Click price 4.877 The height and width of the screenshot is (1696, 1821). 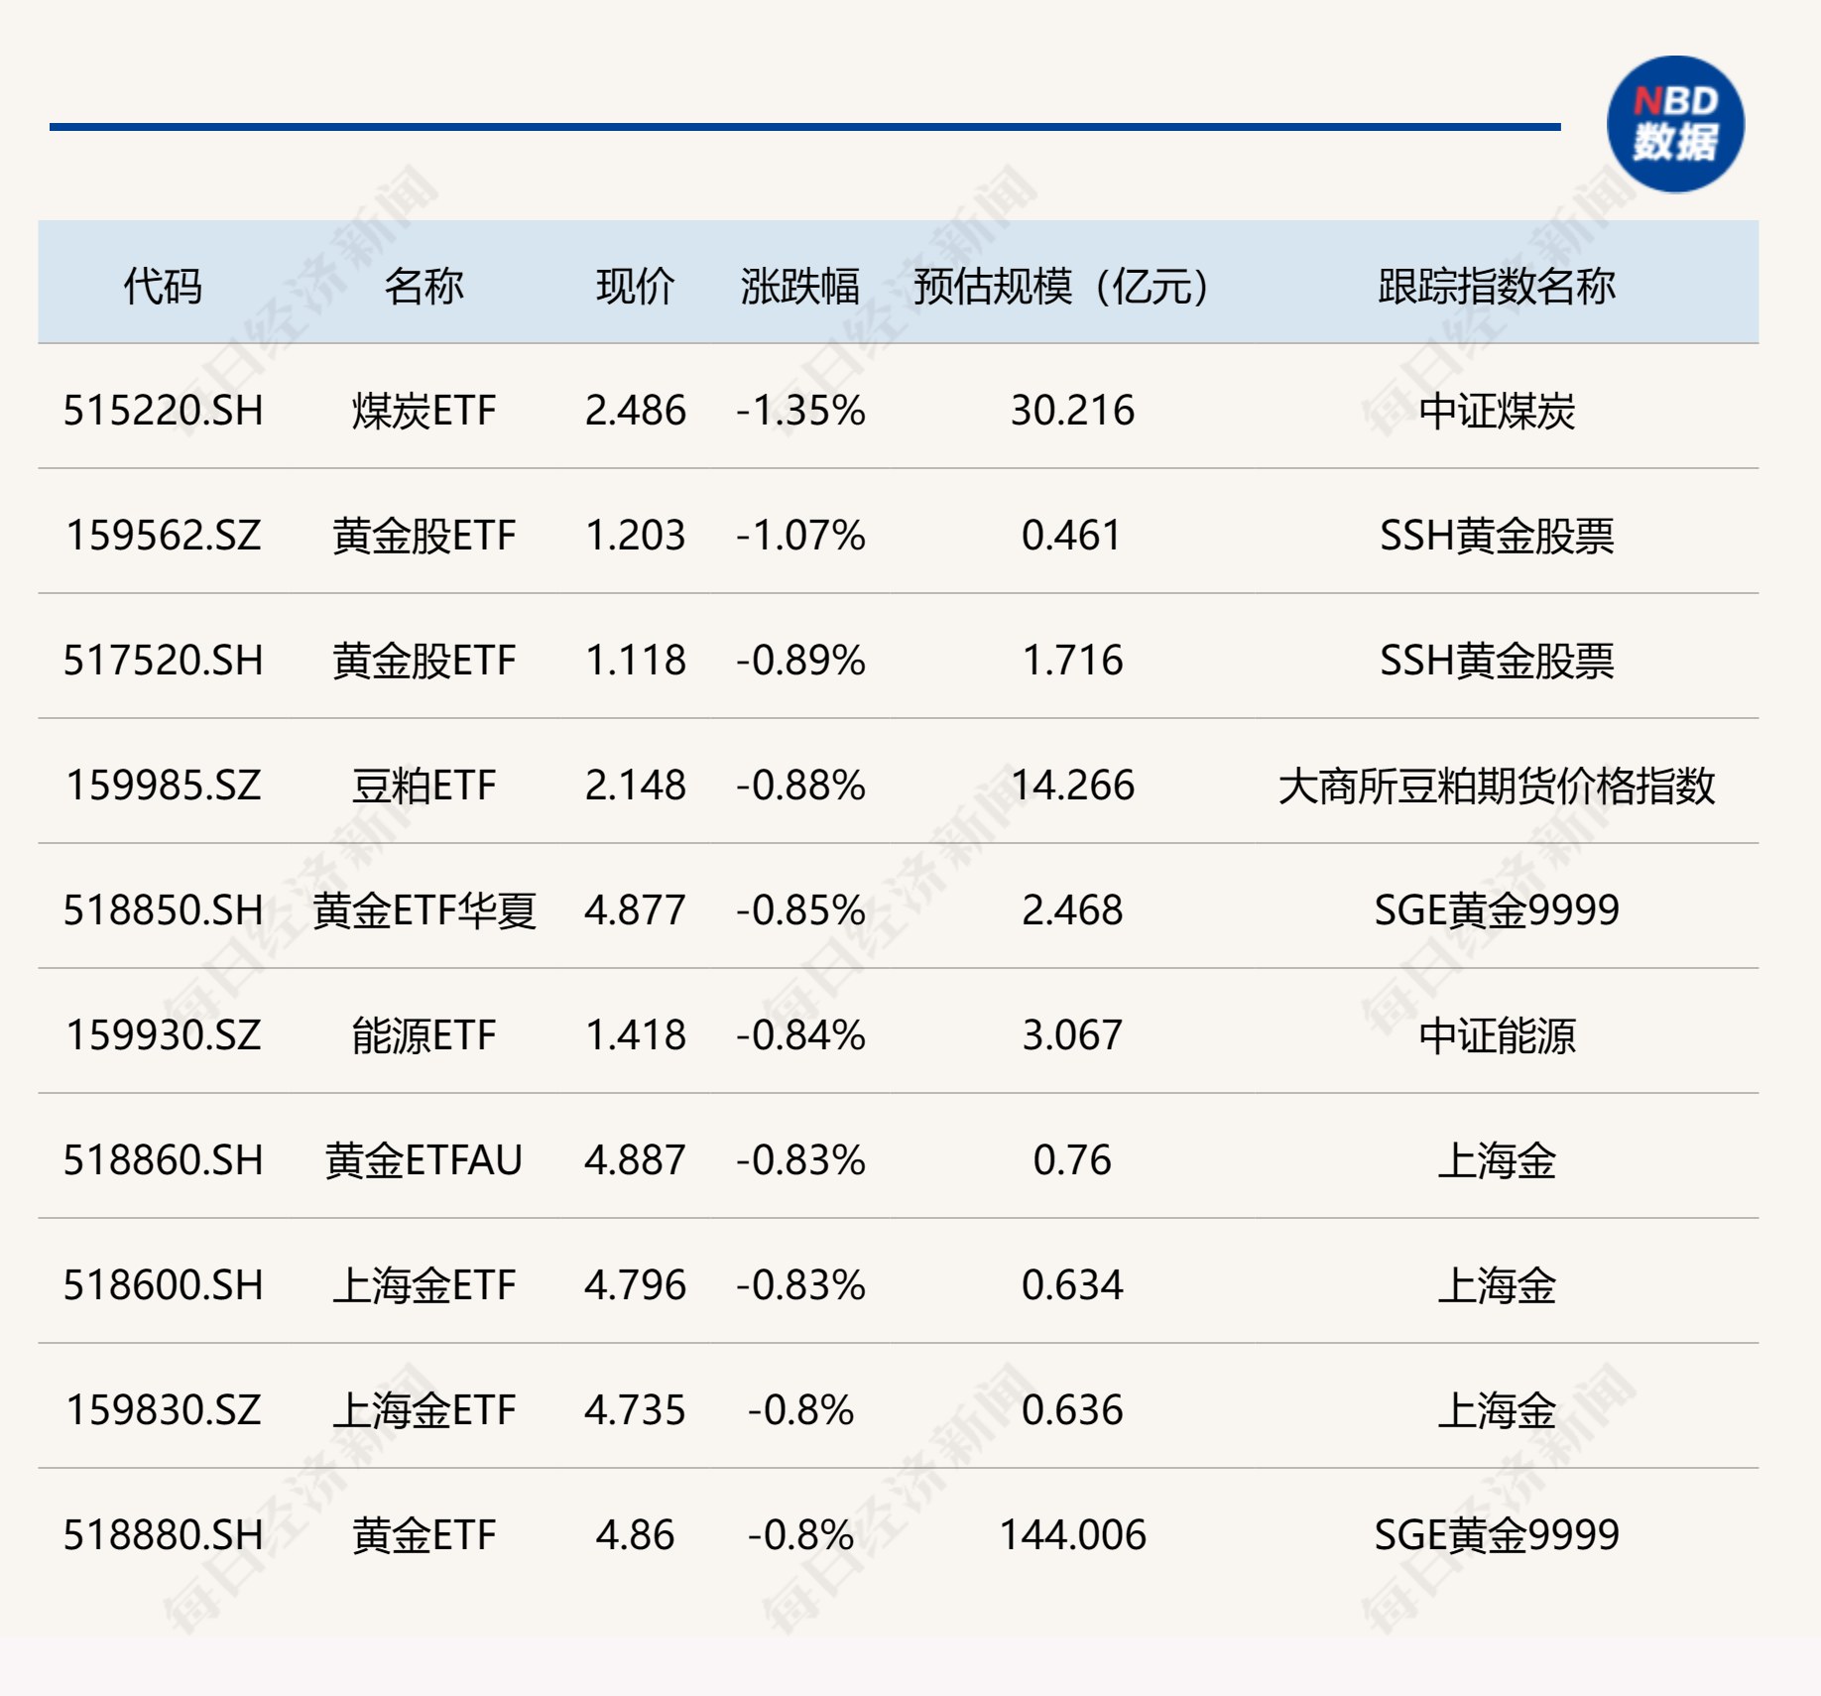point(635,910)
